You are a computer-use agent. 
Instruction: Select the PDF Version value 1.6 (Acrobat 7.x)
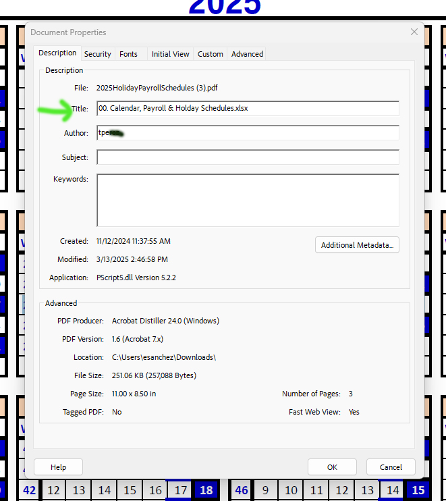[137, 339]
